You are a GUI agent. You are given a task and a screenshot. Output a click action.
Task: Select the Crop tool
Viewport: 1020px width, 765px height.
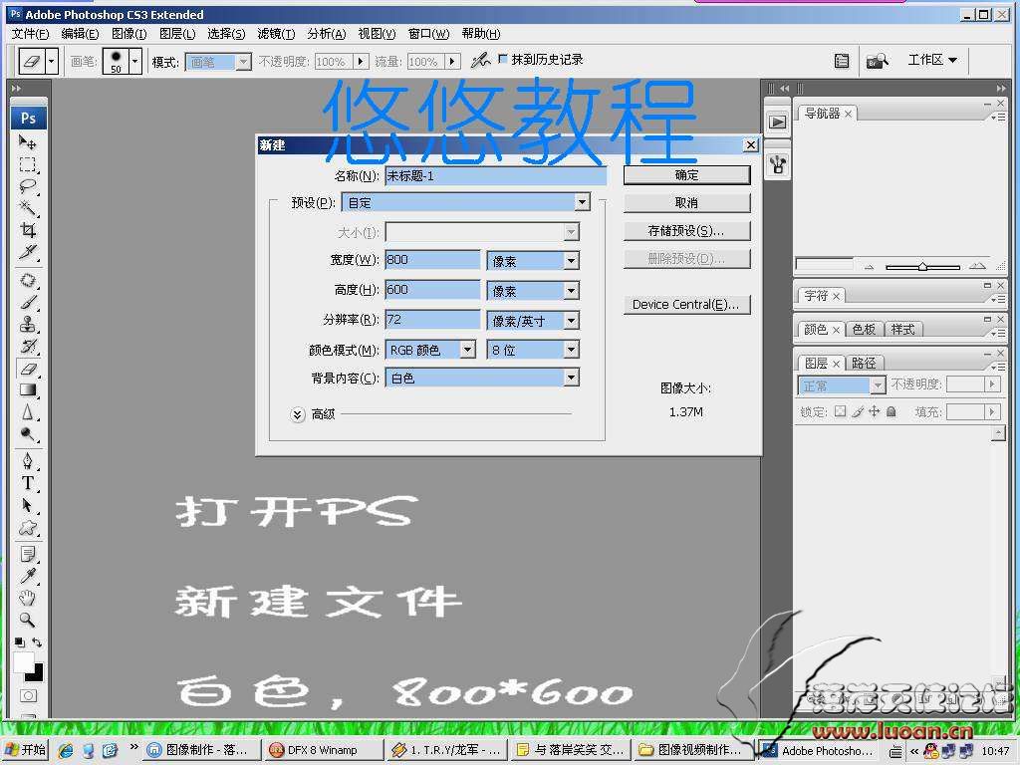pos(27,230)
